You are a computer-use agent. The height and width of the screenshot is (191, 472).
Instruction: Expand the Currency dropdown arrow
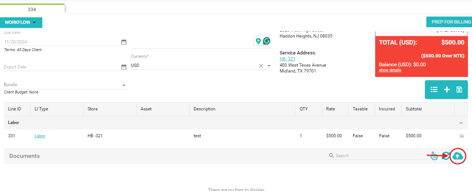tap(269, 66)
